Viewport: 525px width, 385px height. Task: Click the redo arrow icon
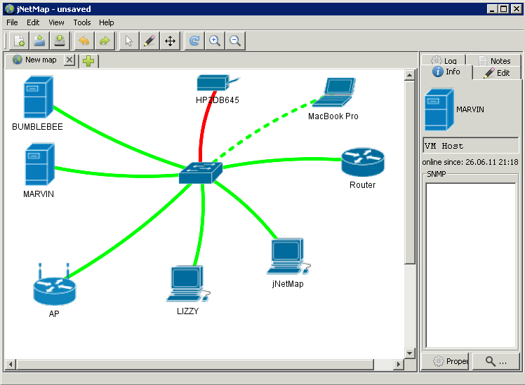[105, 41]
